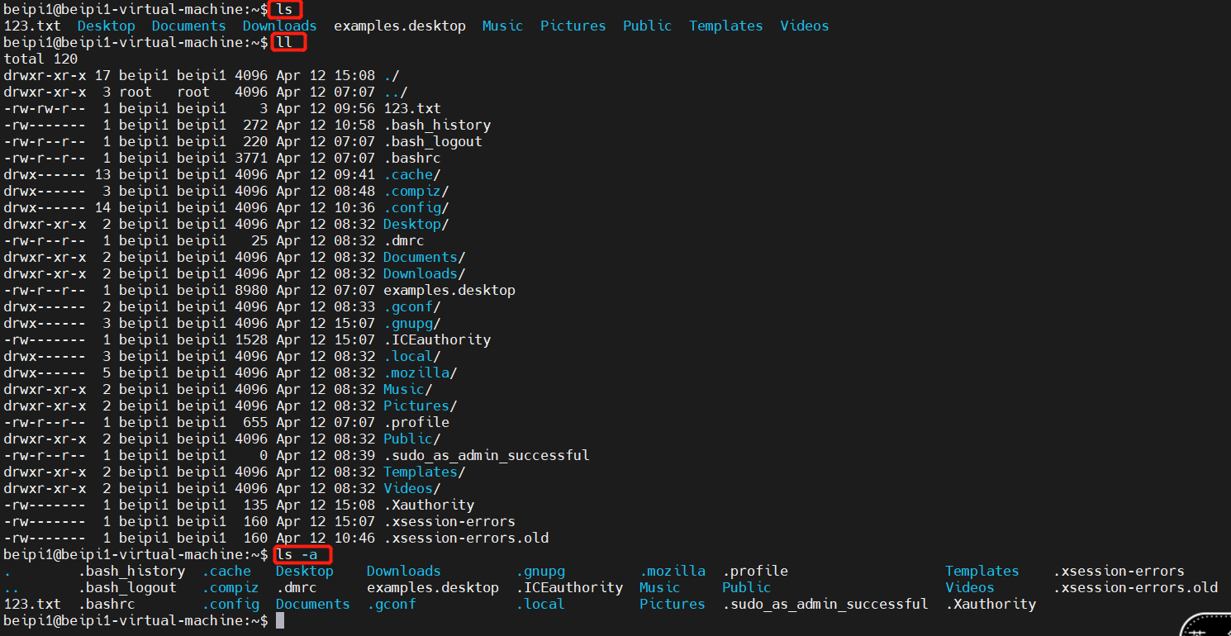Click the typed 'ls -a' command

pos(297,554)
